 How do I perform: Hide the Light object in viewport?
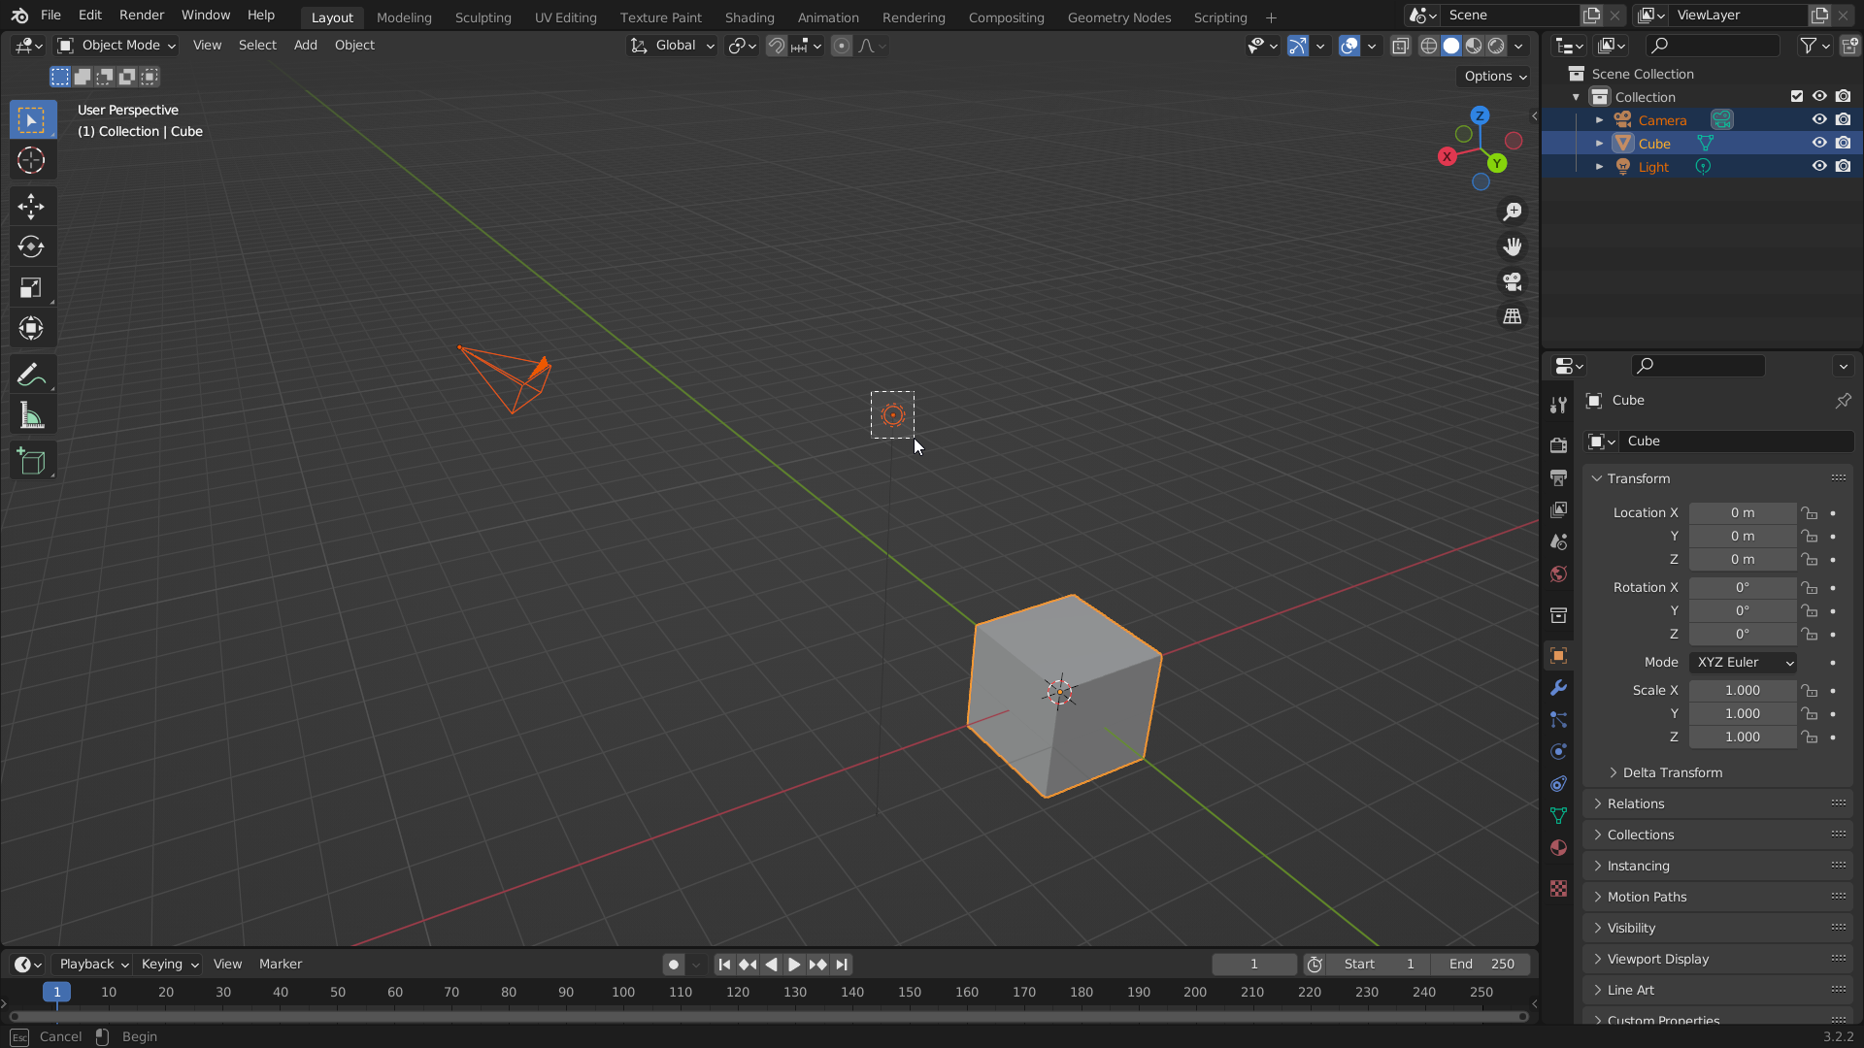click(1819, 166)
